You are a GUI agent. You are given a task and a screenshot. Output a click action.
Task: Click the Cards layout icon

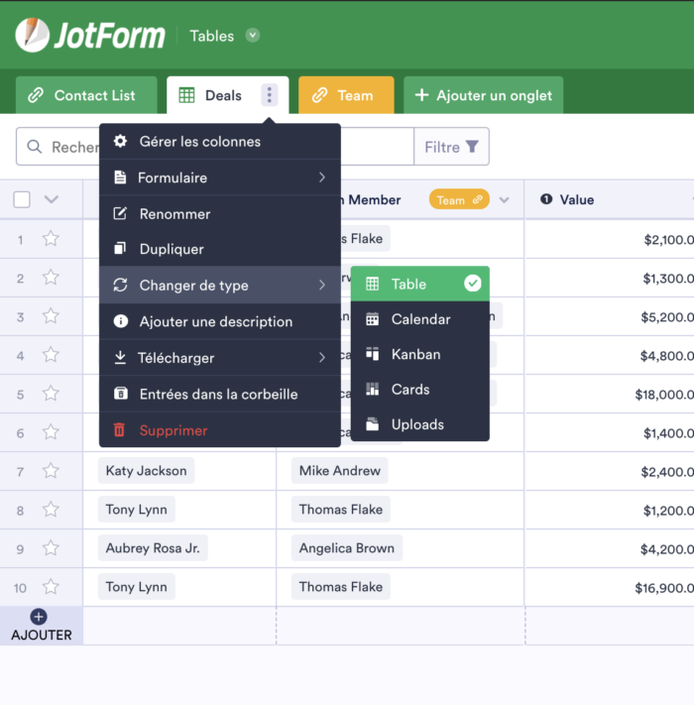point(372,389)
